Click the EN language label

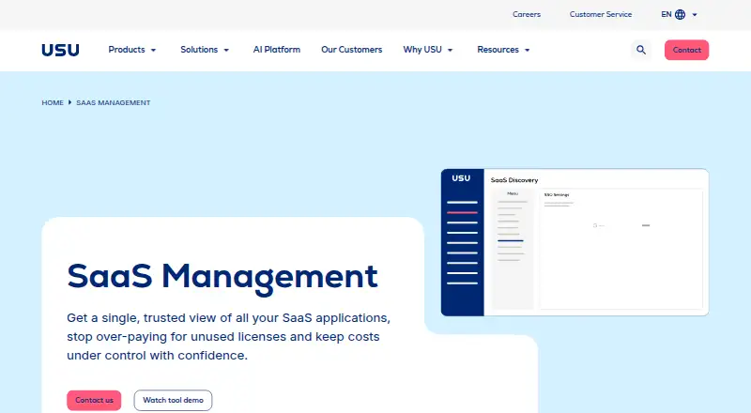pos(667,14)
